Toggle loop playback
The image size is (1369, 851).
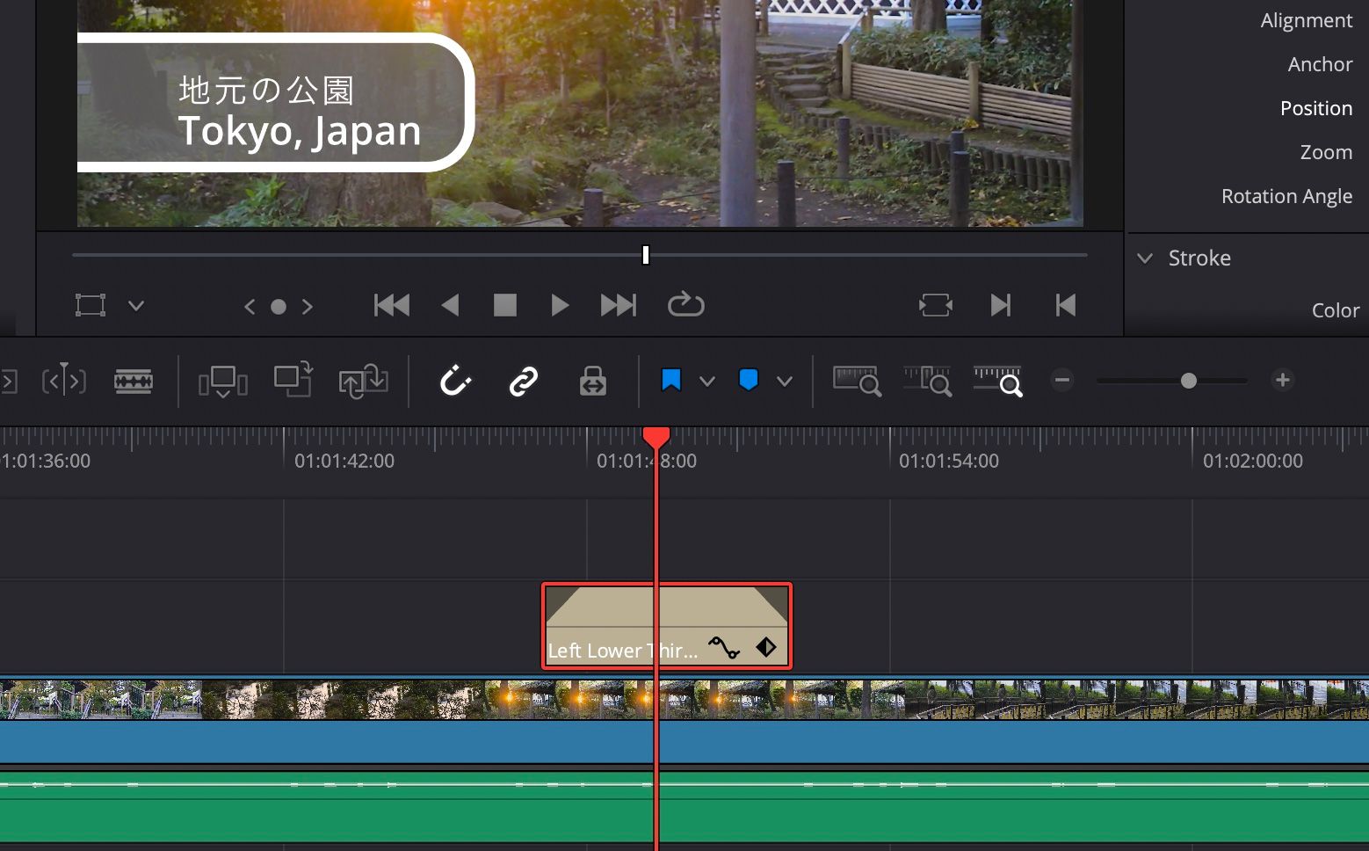(685, 306)
